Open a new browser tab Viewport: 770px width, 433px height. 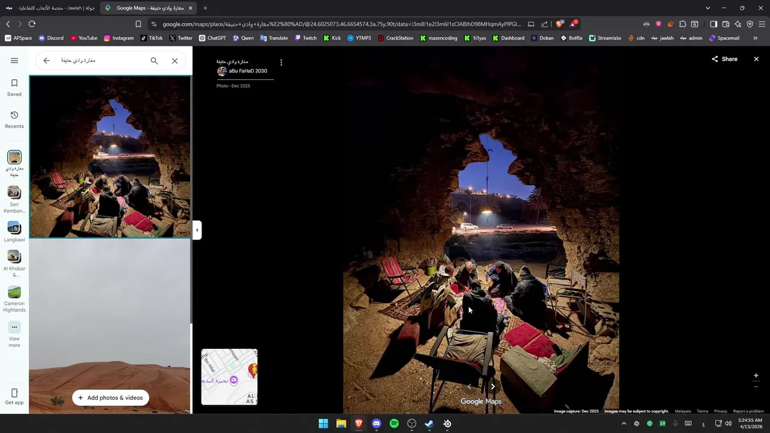coord(205,8)
